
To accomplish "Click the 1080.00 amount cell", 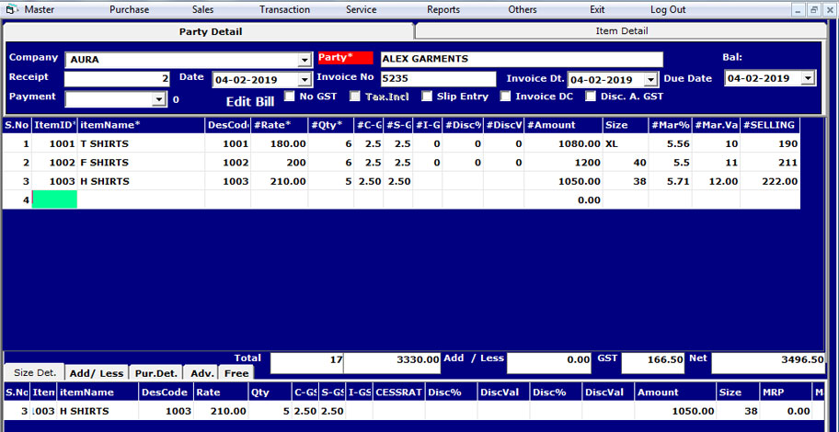I will point(563,143).
